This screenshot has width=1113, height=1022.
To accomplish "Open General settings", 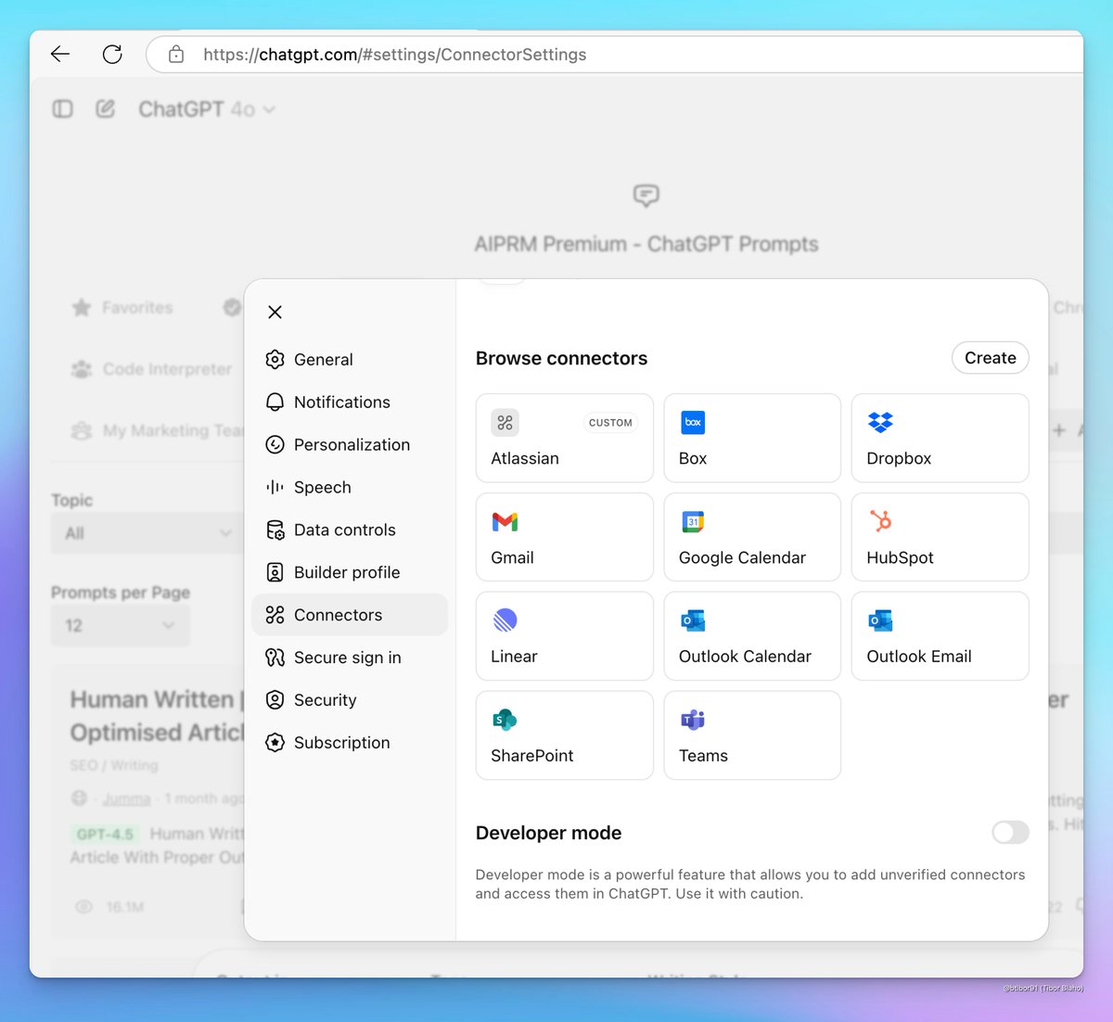I will click(350, 360).
